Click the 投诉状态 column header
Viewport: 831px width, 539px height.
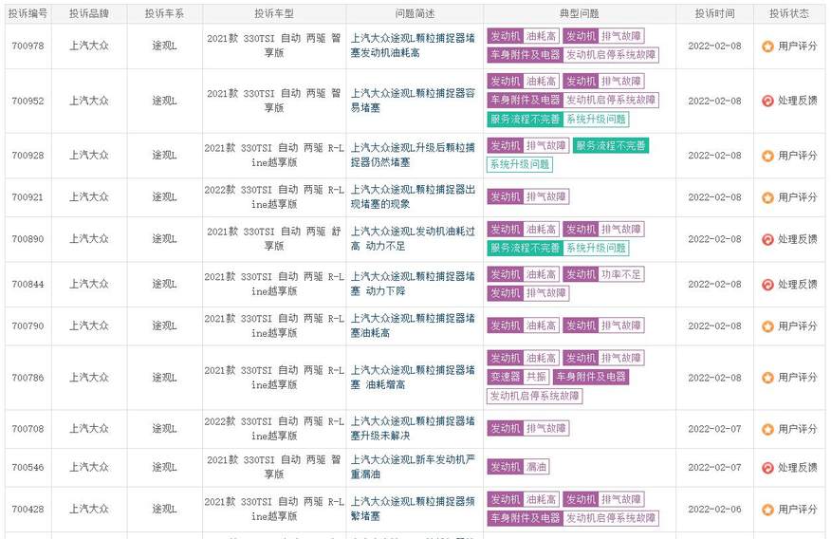(789, 14)
